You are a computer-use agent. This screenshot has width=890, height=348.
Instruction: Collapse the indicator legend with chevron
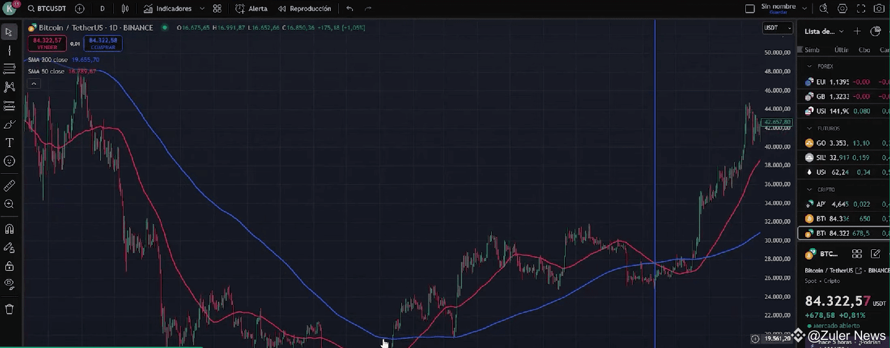(33, 84)
